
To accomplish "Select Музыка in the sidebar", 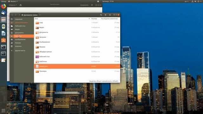I will pos(22,43).
